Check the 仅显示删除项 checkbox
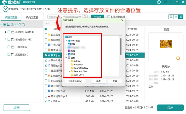The width and height of the screenshot is (186, 114). point(109,17)
